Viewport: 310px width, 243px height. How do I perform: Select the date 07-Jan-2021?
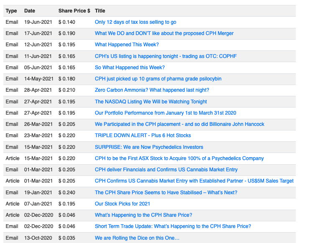[x=38, y=203]
